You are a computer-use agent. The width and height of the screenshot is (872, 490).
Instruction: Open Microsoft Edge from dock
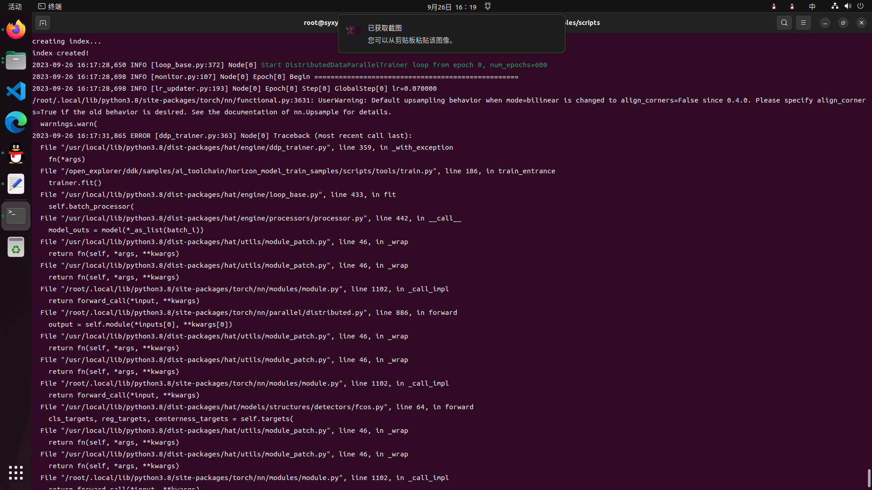16,122
